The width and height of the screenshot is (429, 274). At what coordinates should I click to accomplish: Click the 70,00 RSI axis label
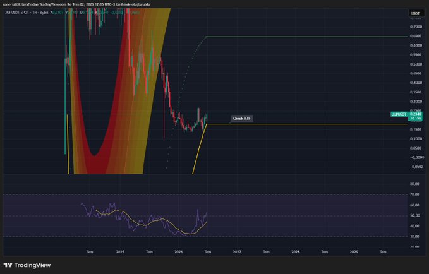click(x=414, y=194)
